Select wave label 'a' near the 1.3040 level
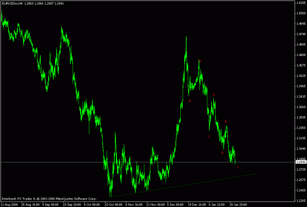The height and width of the screenshot is (207, 307). pyautogui.click(x=222, y=153)
